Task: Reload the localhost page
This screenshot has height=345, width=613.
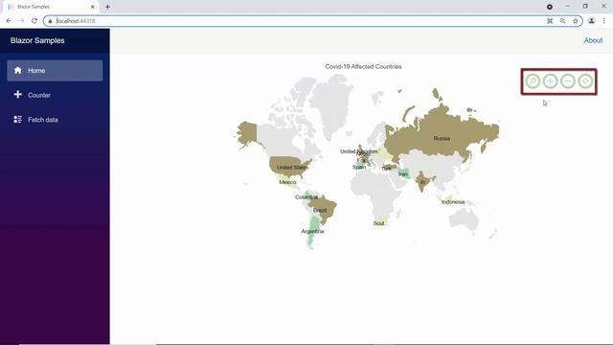Action: point(34,21)
